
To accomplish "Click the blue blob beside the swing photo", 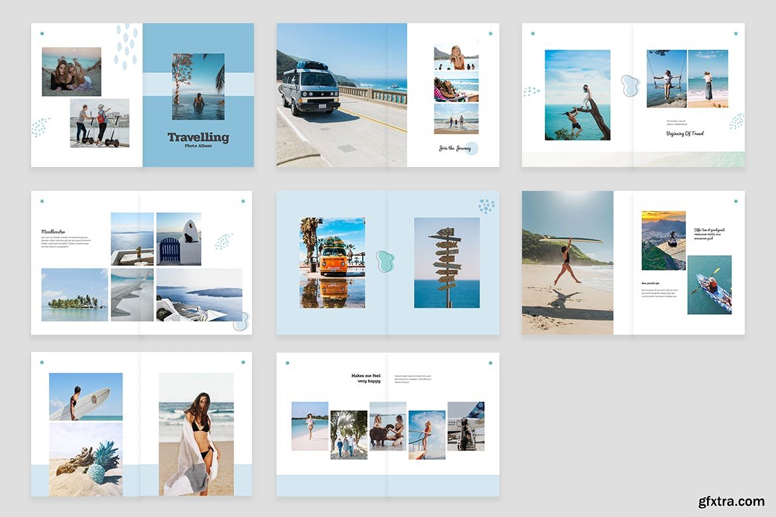I will click(629, 86).
